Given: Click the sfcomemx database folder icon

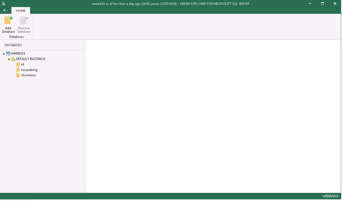Looking at the screenshot, I should pyautogui.click(x=18, y=75).
